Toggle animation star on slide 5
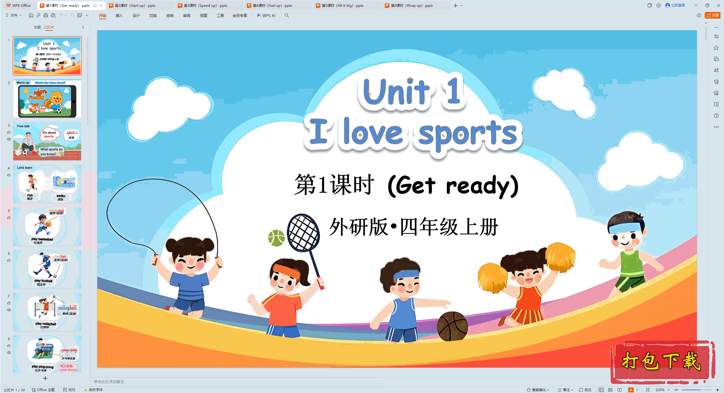 coord(9,218)
